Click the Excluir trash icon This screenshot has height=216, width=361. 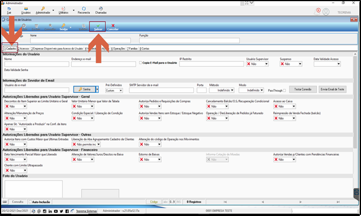(x=36, y=26)
